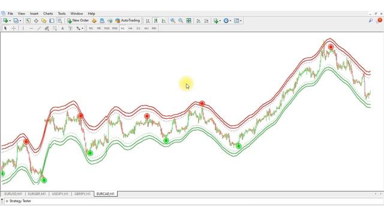Toggle the Navigator folder-star icon
The image size is (384, 216).
point(44,21)
